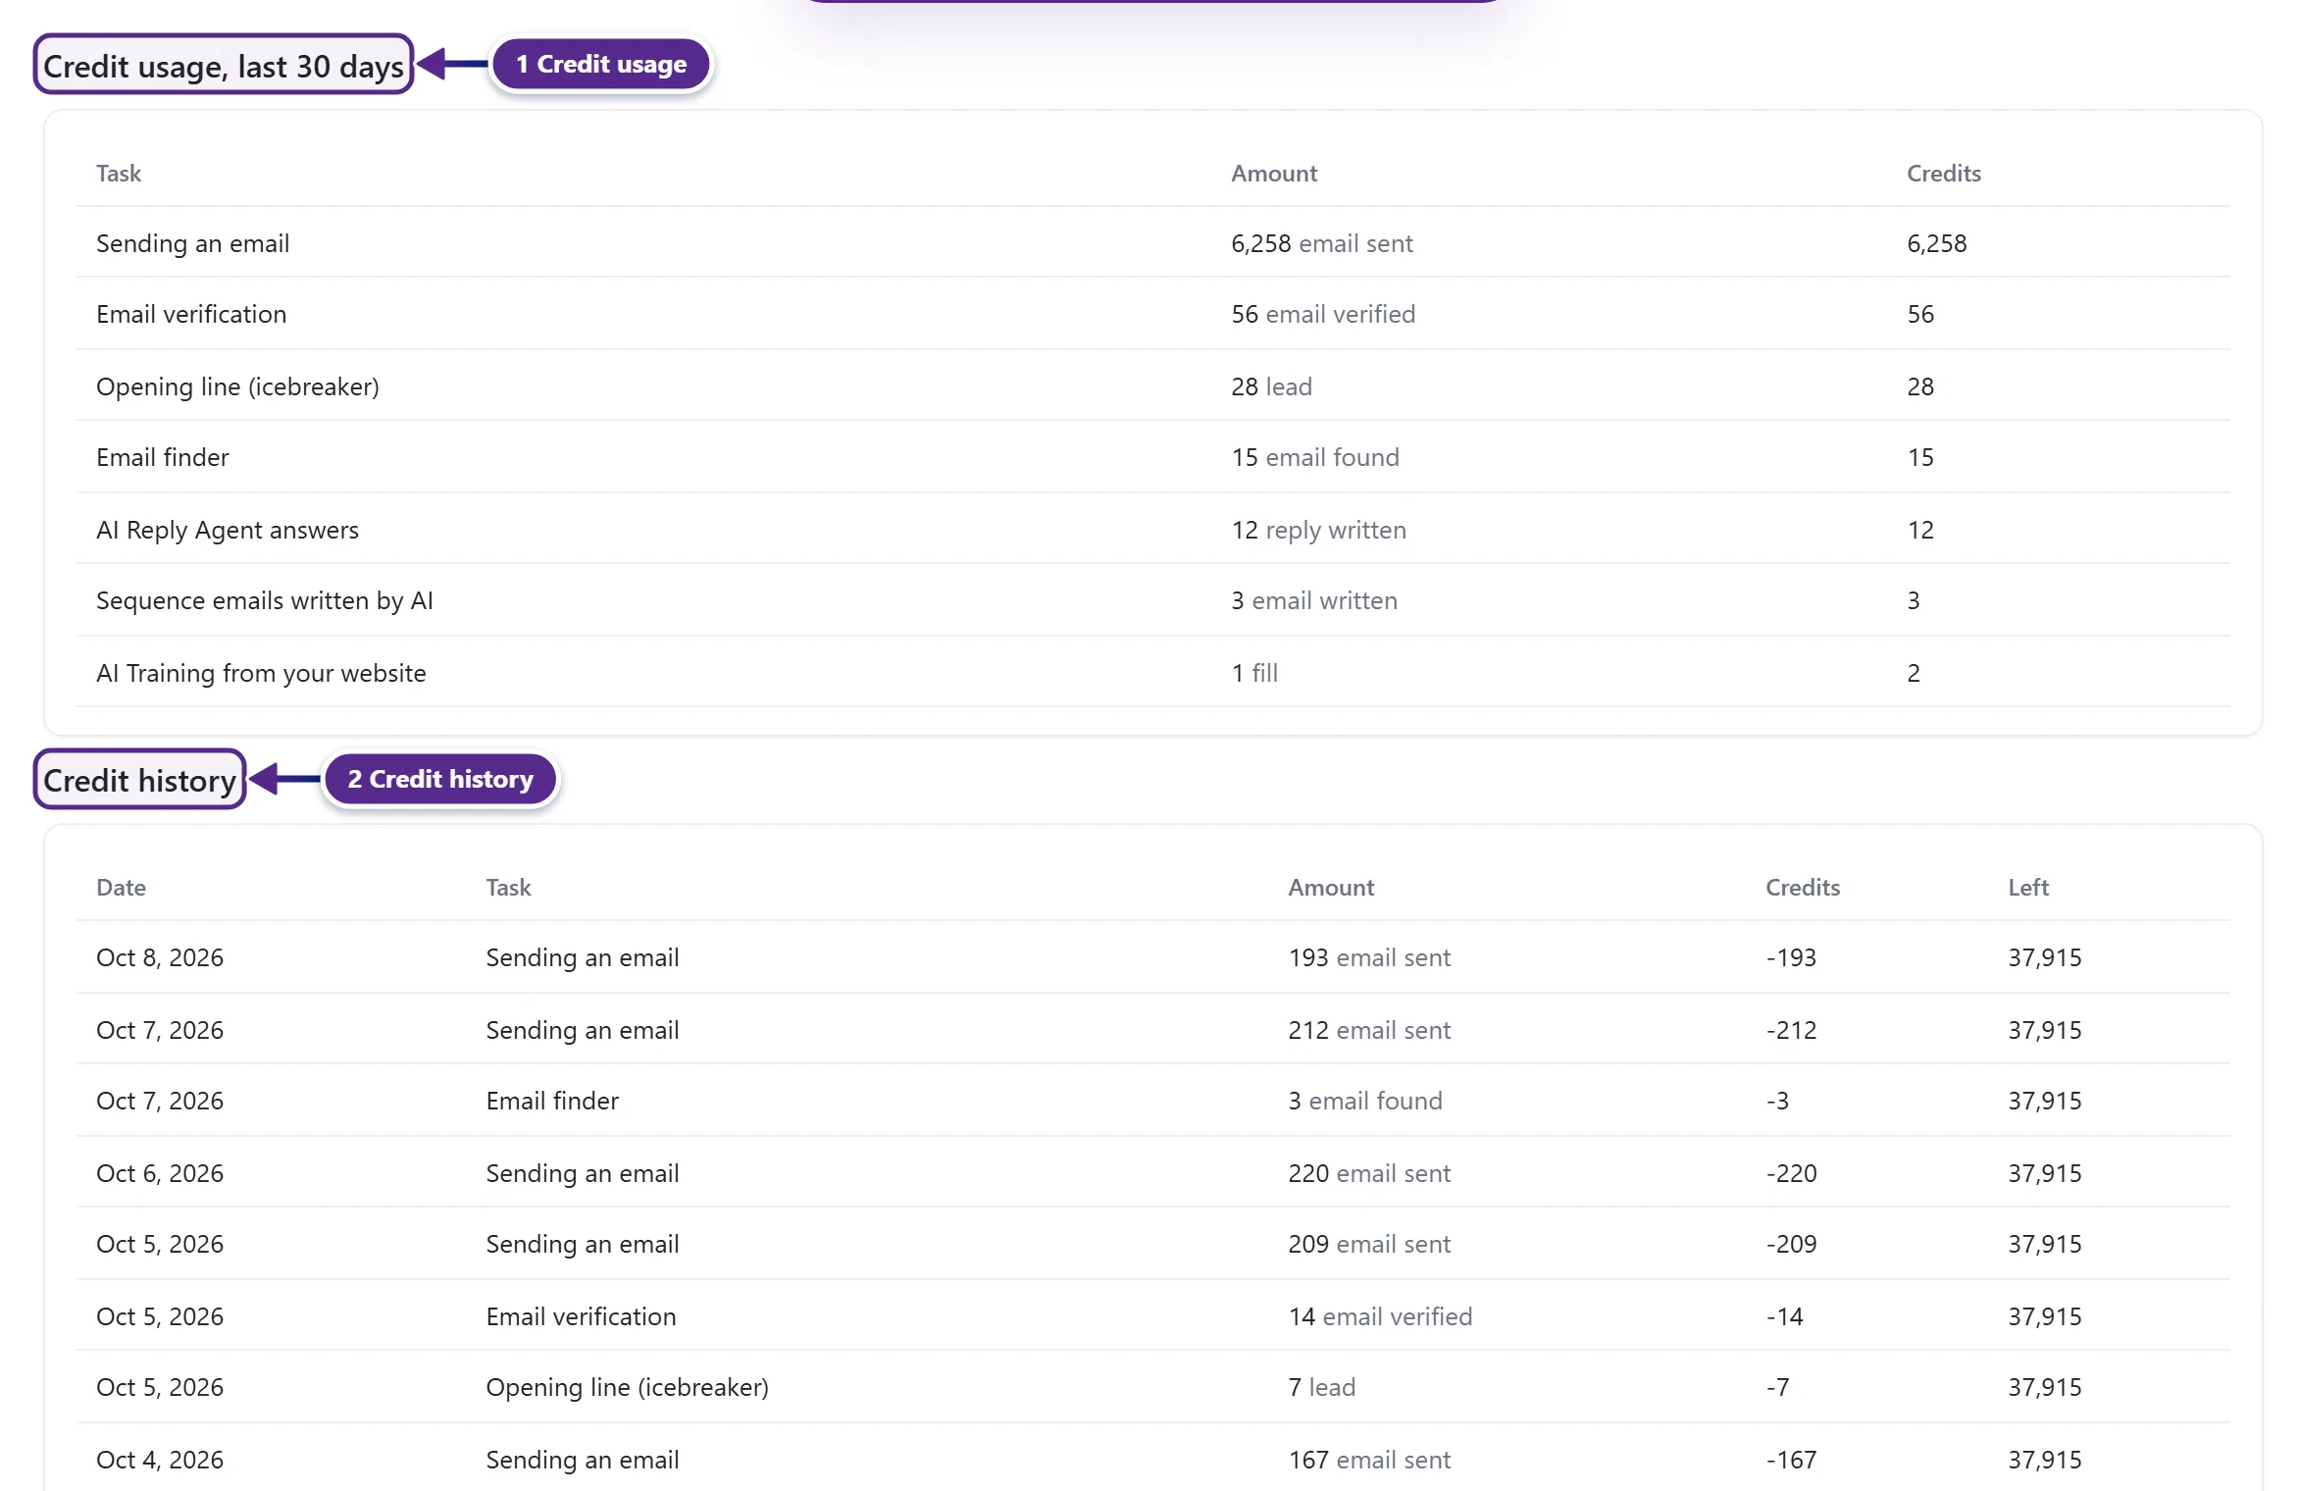
Task: Select 'AI Training from your website' row
Action: click(1153, 673)
